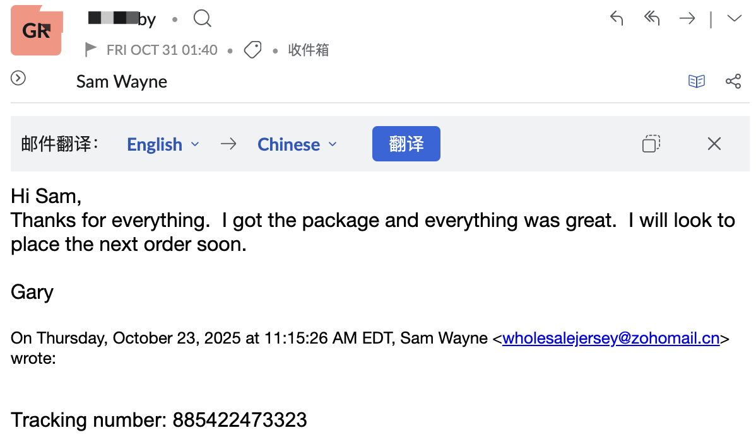The image size is (756, 435).
Task: Click the reply arrow icon
Action: click(x=617, y=19)
